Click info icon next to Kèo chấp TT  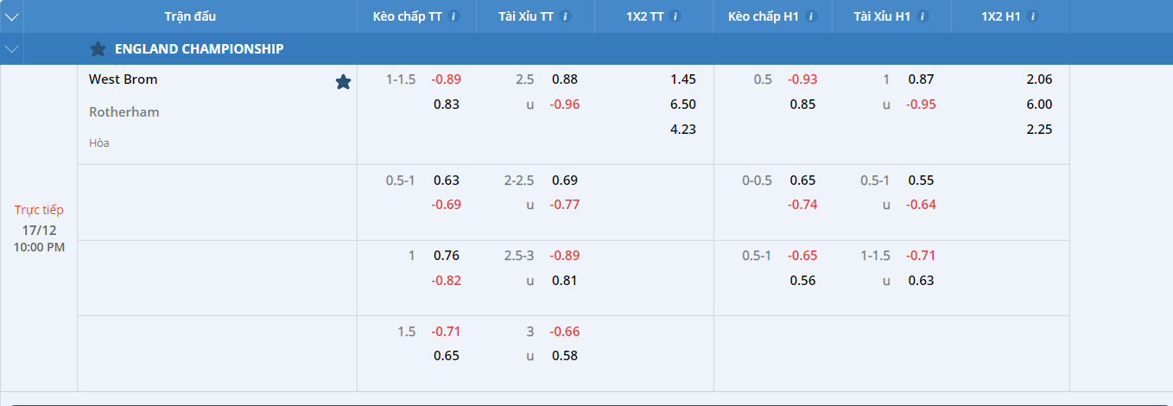(x=455, y=16)
